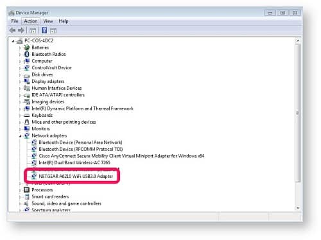Screen dimensions: 321x240
Task: Select Cisco AnyConnect Secure Mobility Client adapter
Action: point(121,156)
